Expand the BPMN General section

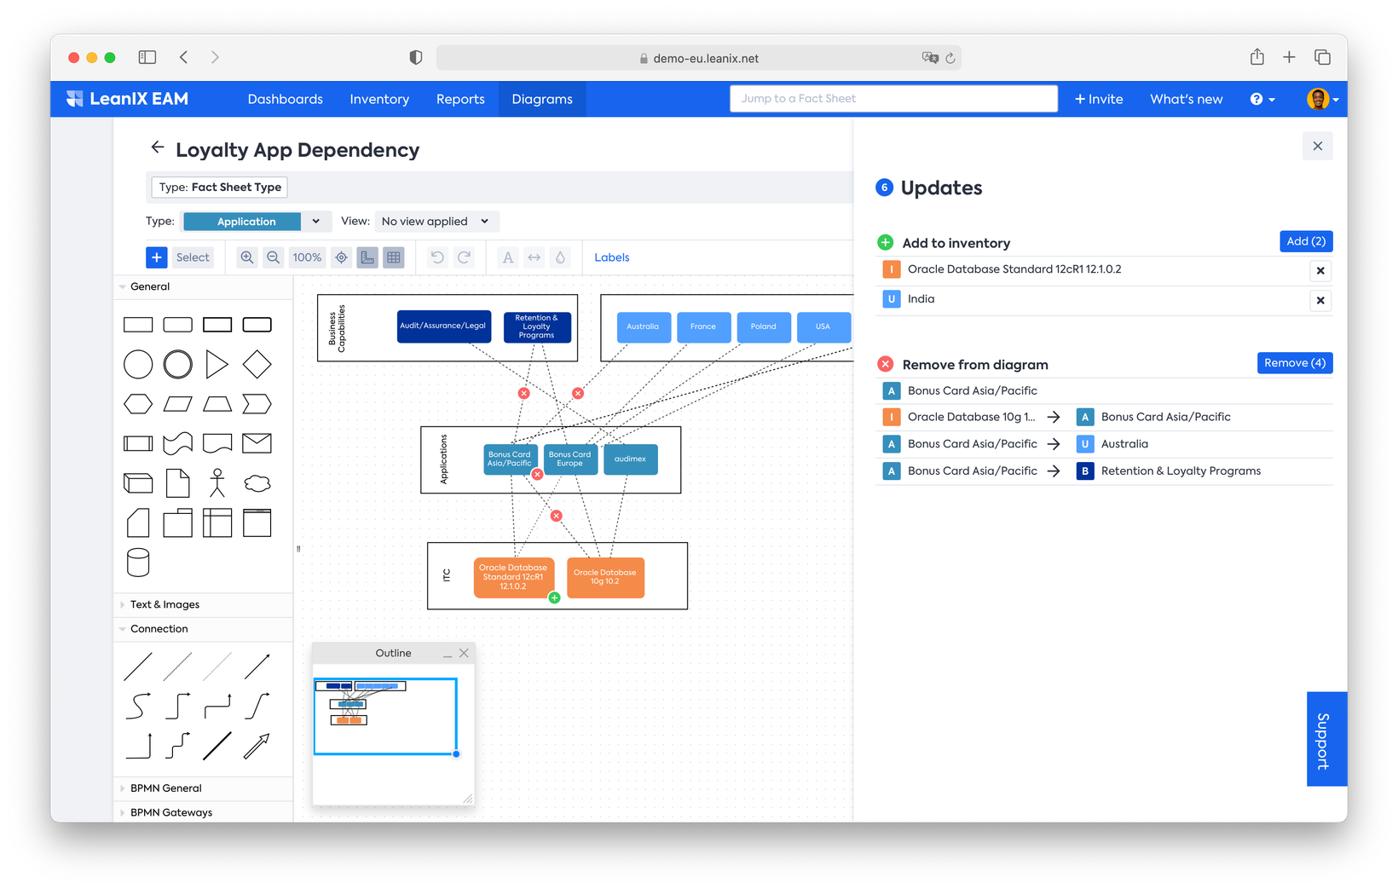tap(166, 788)
